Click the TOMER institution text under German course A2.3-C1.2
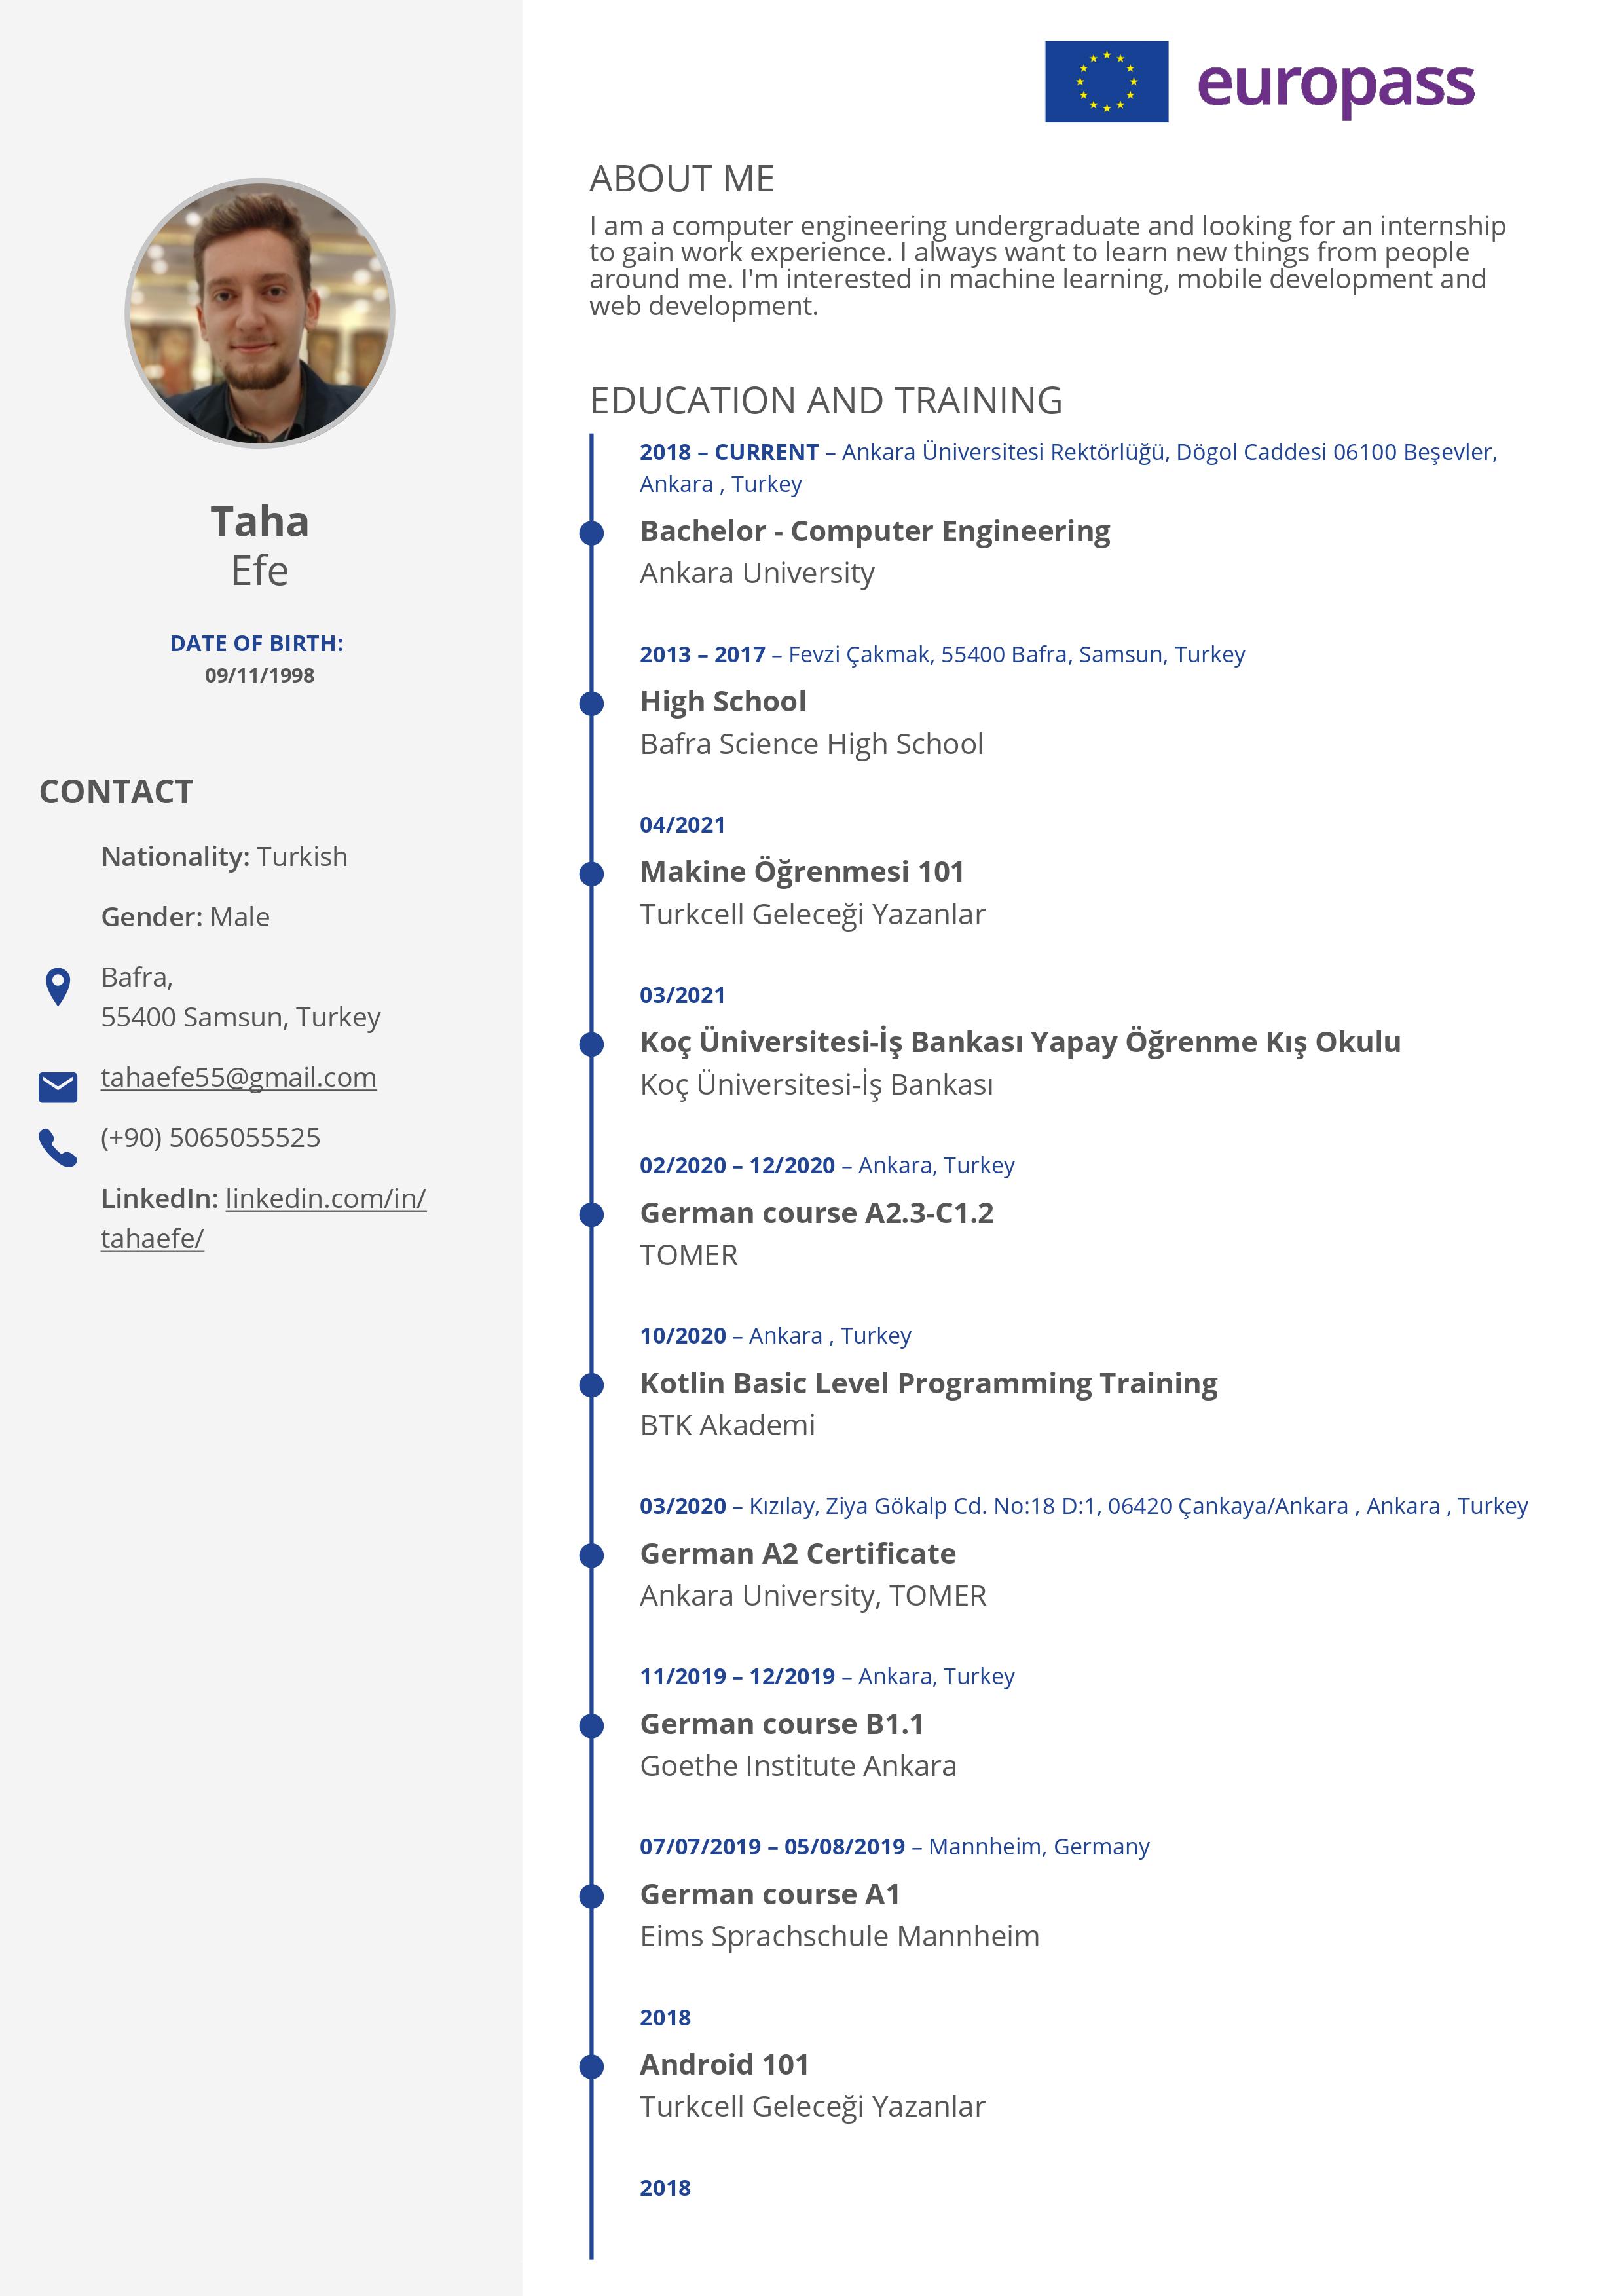The height and width of the screenshot is (2296, 1624). point(689,1254)
